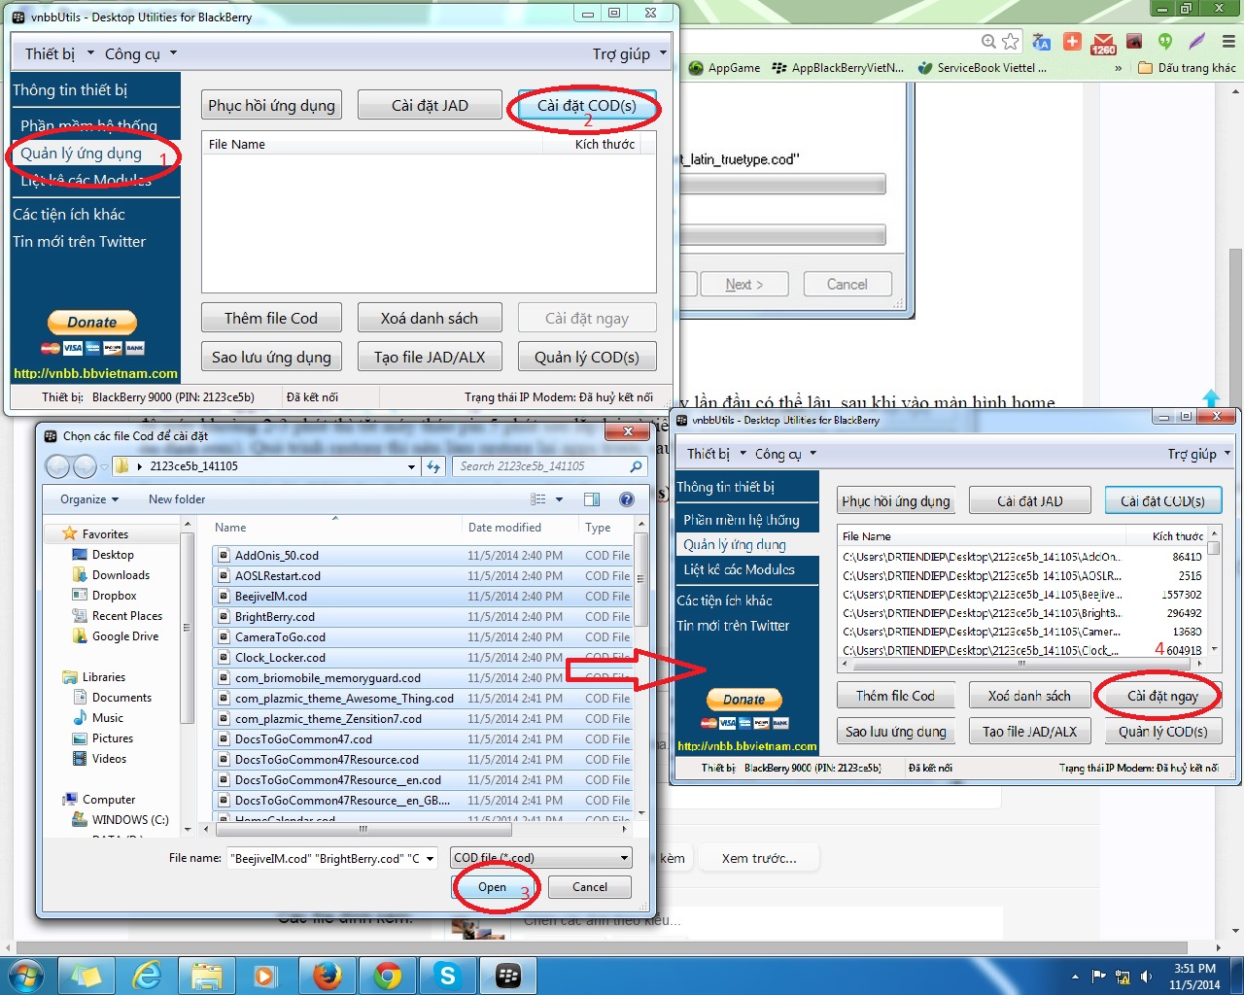Click the Next > button in the wizard
1244x995 pixels.
(x=743, y=285)
